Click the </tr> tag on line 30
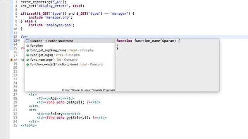The image size is (248, 139). tap(34, 106)
